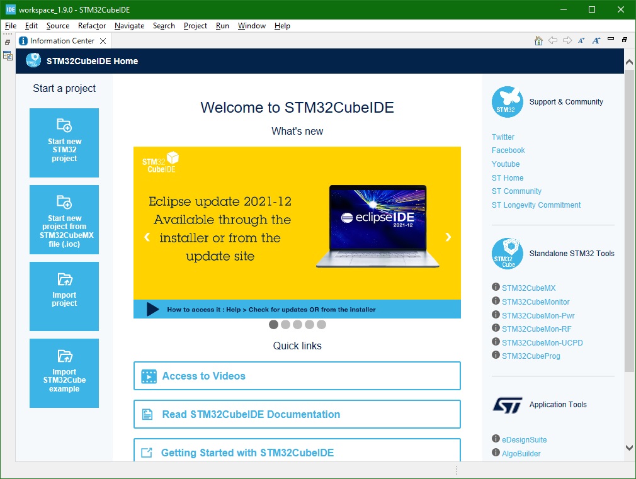
Task: Open the Project menu
Action: 195,26
